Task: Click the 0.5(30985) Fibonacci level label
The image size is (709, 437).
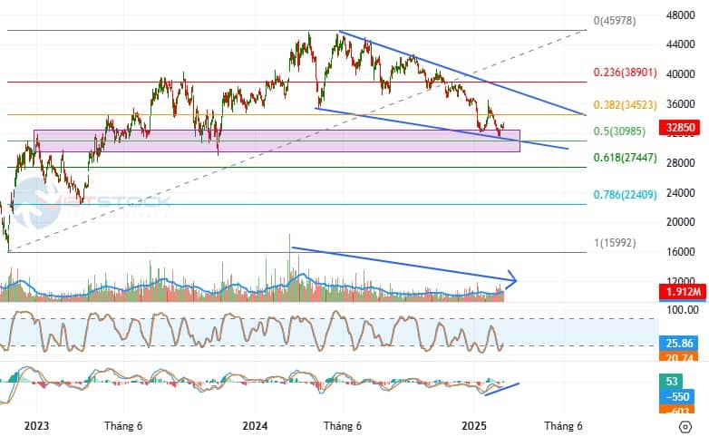Action: tap(621, 131)
